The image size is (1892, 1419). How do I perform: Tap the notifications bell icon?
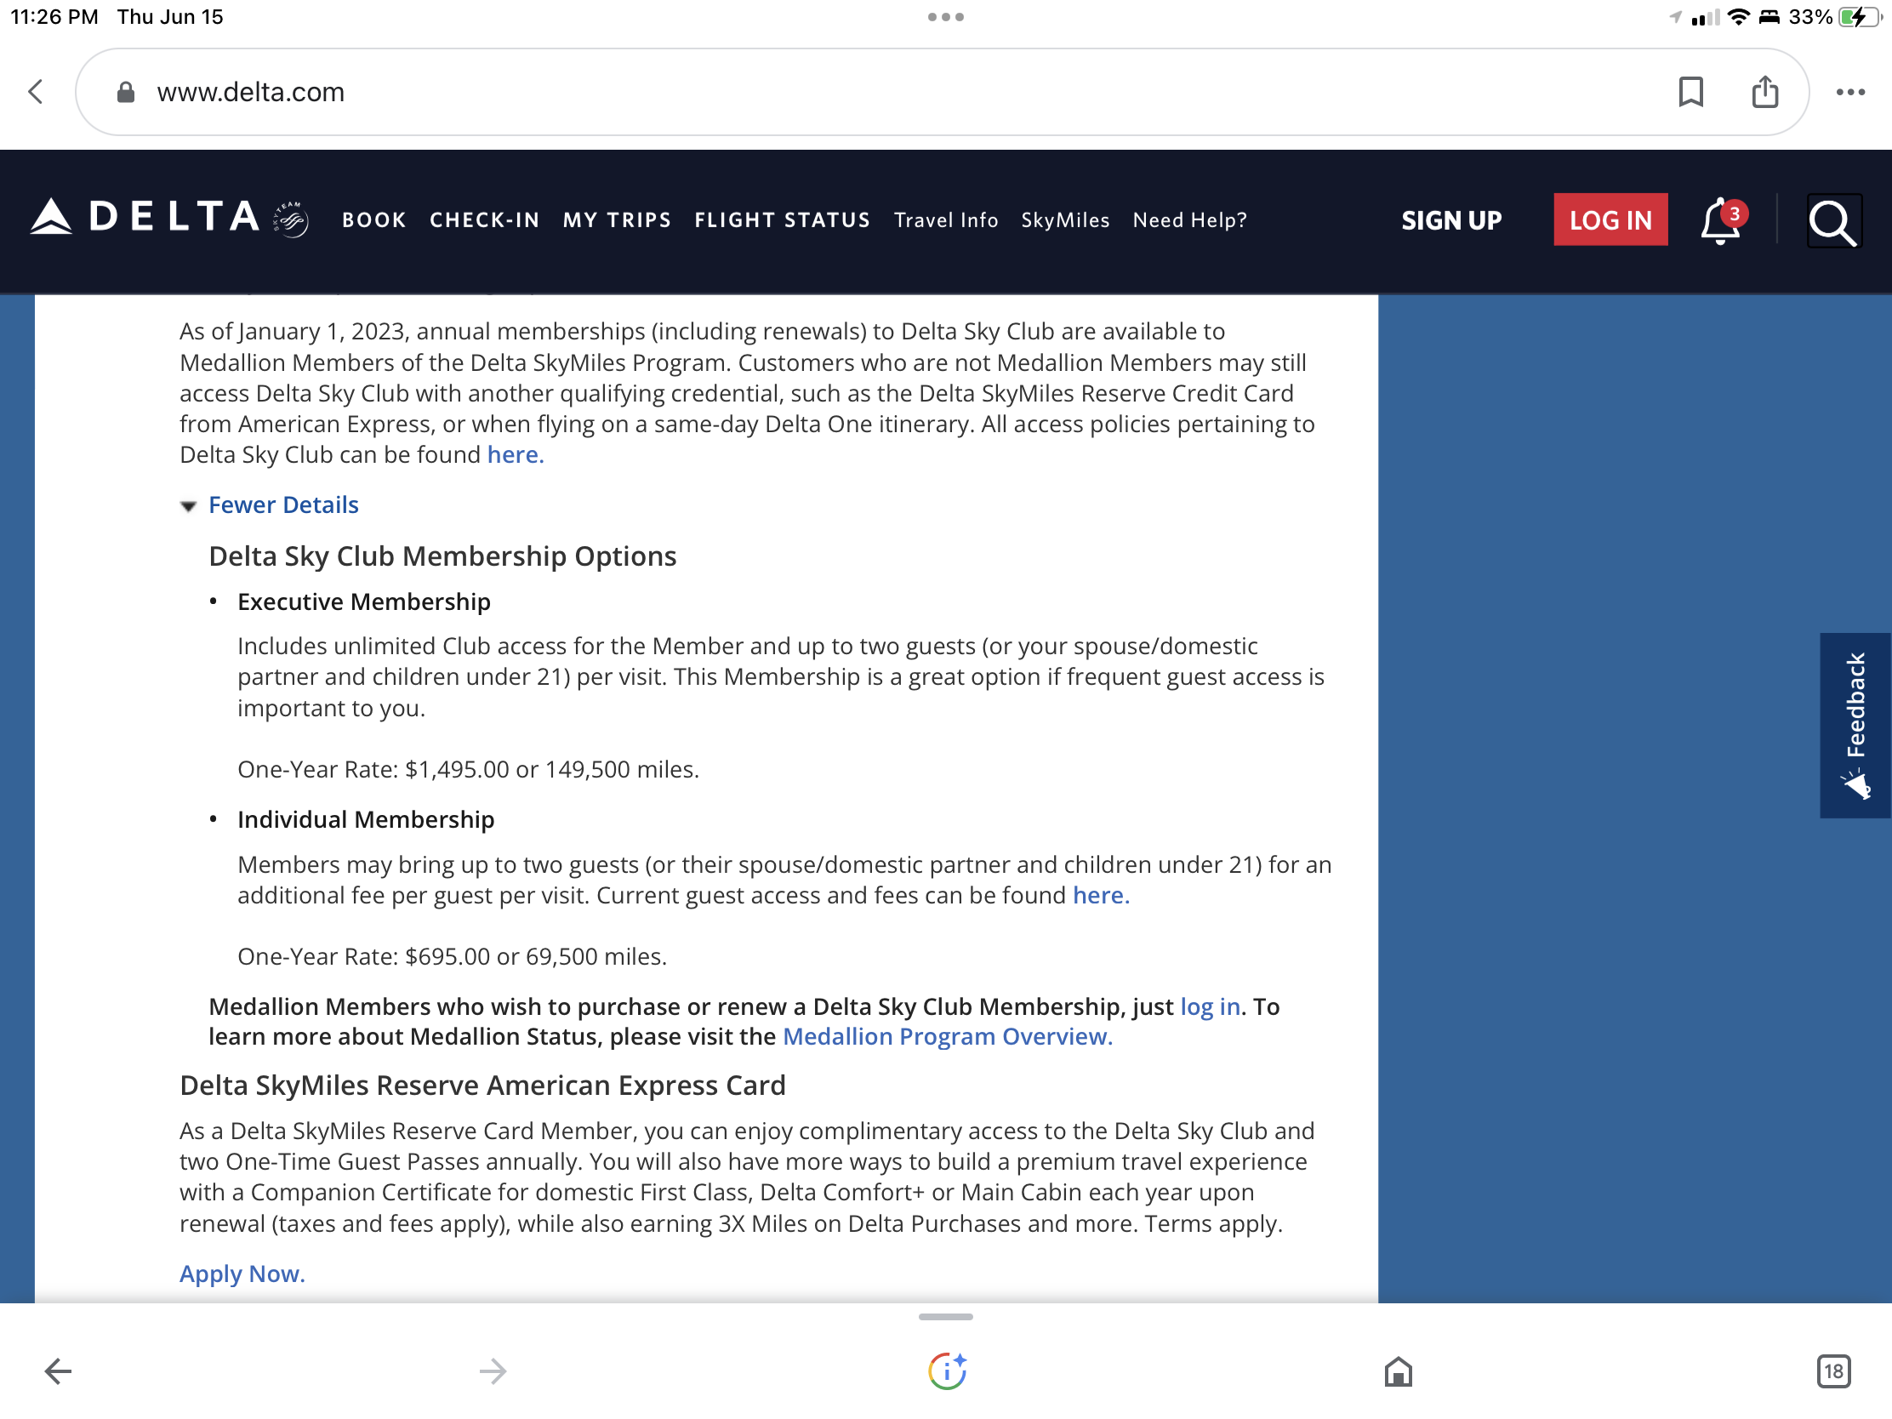click(x=1720, y=220)
